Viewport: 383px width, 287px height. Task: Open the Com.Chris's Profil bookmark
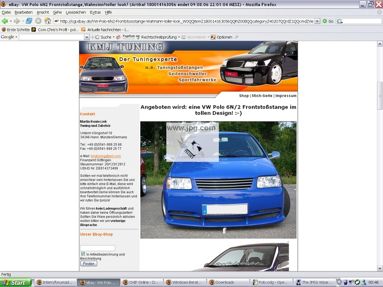55,30
